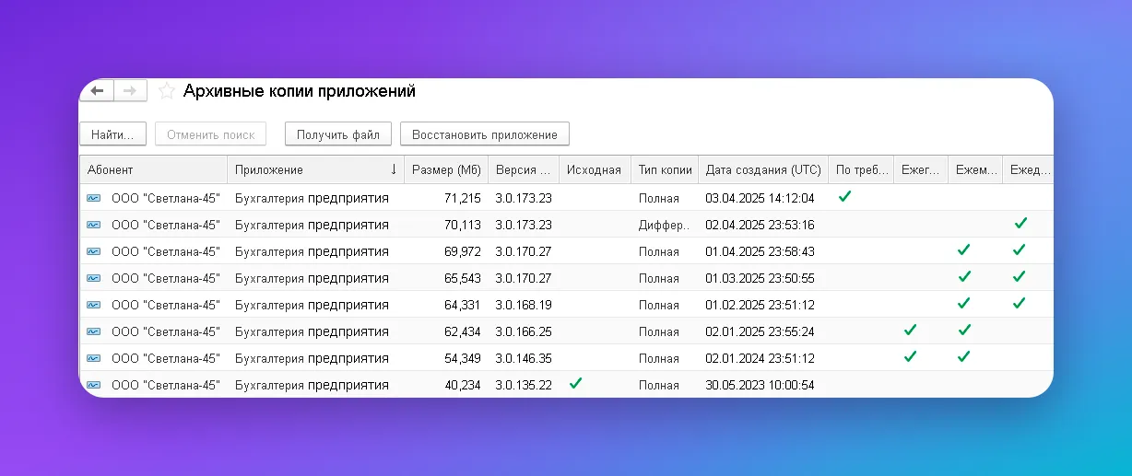Select date cell 01.02.2025 23:51:12
The height and width of the screenshot is (476, 1132).
[760, 305]
